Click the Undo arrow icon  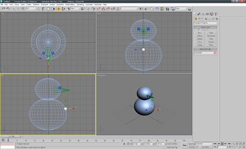pos(3,9)
